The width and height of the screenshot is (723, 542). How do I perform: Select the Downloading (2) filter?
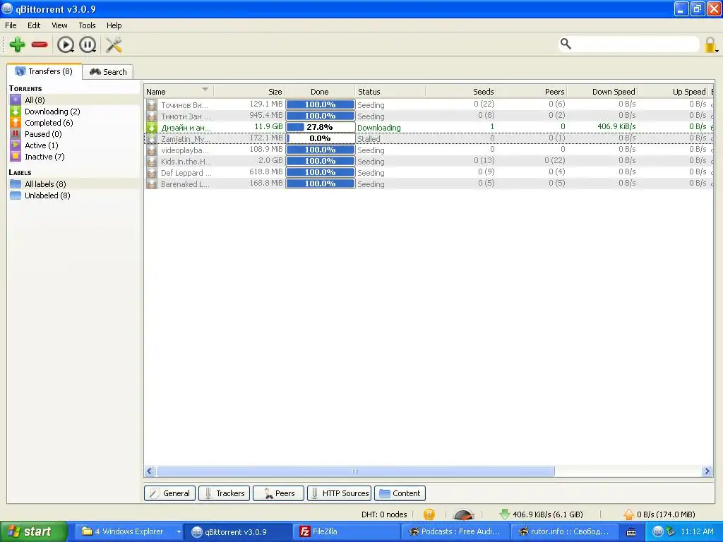click(x=52, y=112)
